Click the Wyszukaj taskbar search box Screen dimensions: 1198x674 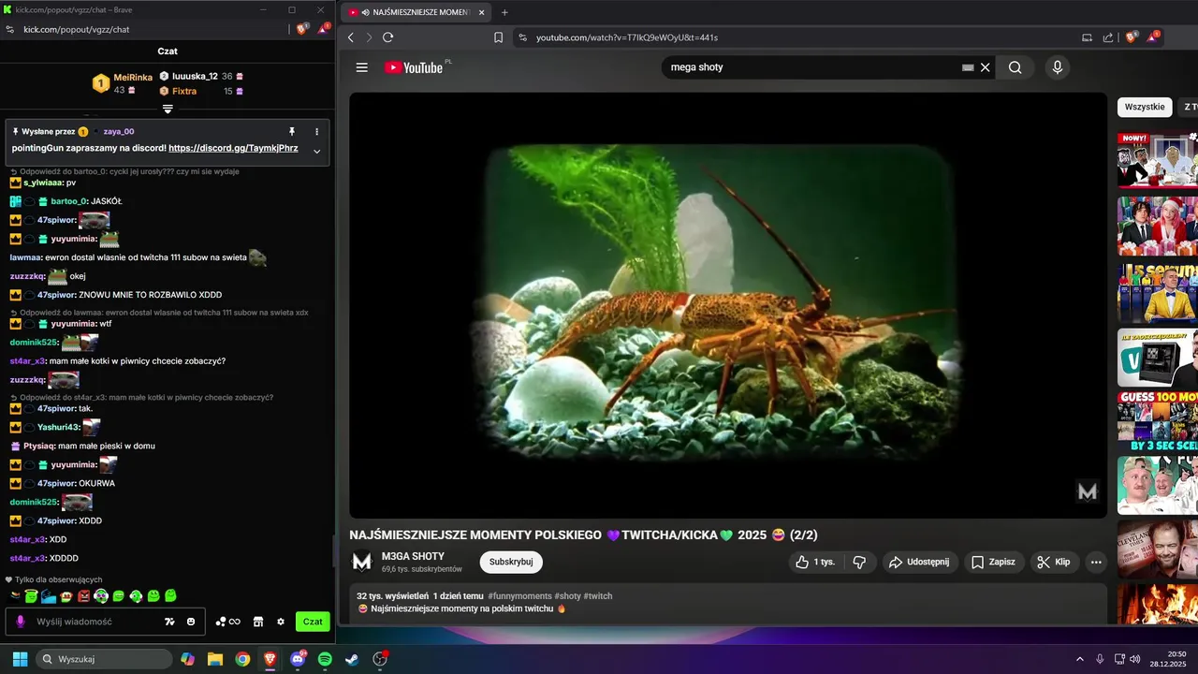pyautogui.click(x=105, y=659)
